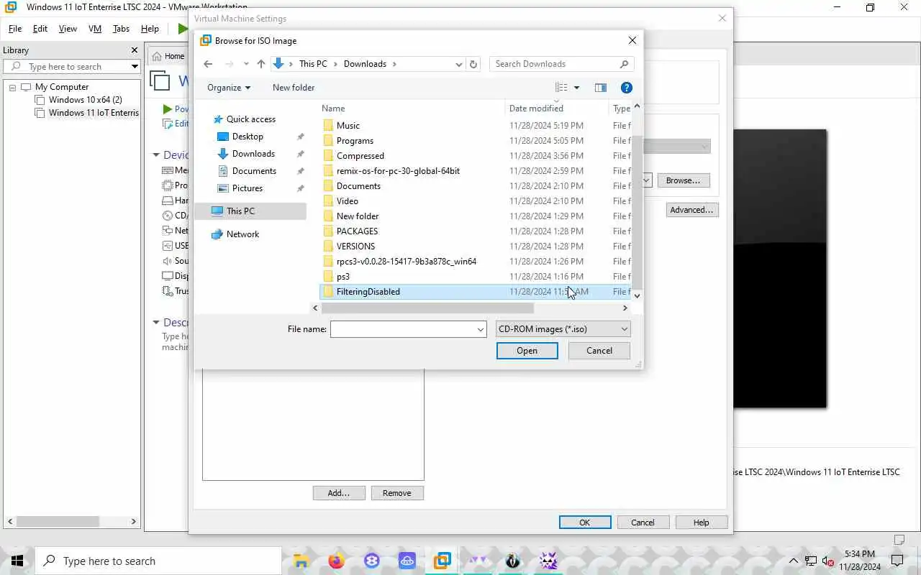Screen dimensions: 921x575
Task: Toggle the preview pane
Action: click(x=601, y=88)
